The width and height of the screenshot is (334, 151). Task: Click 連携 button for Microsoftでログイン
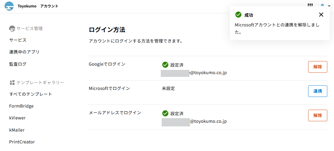[318, 91]
